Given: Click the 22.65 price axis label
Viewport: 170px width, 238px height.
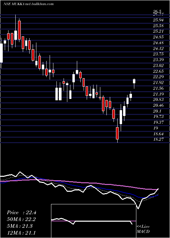Looking at the screenshot, I should [158, 71].
